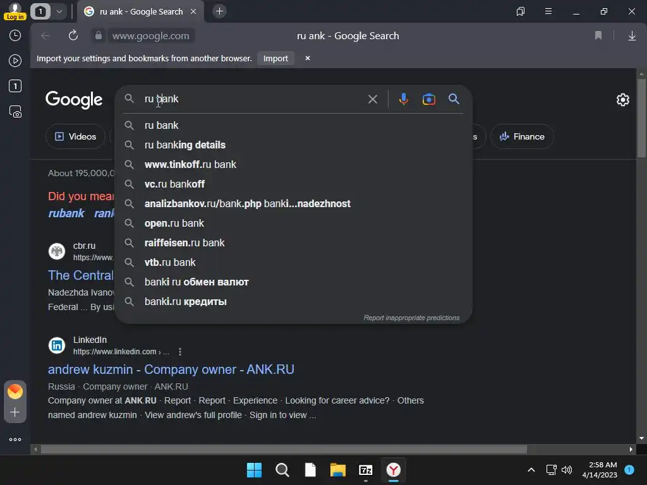The width and height of the screenshot is (647, 485).
Task: Open File Explorer from taskbar
Action: click(x=337, y=470)
